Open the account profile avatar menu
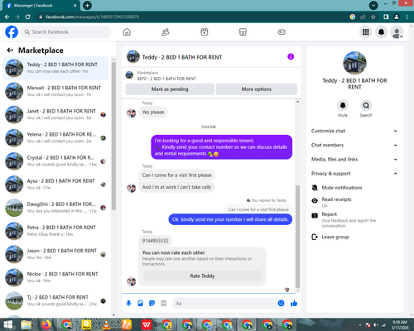 (397, 32)
